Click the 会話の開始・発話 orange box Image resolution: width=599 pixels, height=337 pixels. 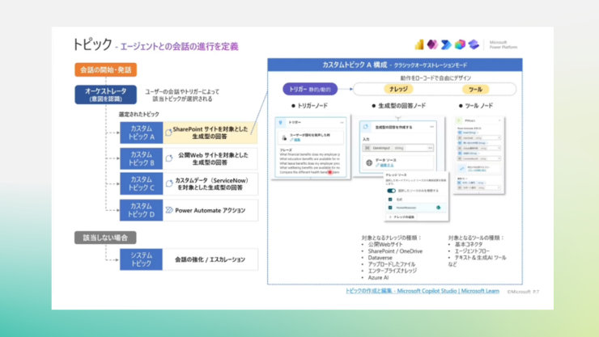[106, 70]
